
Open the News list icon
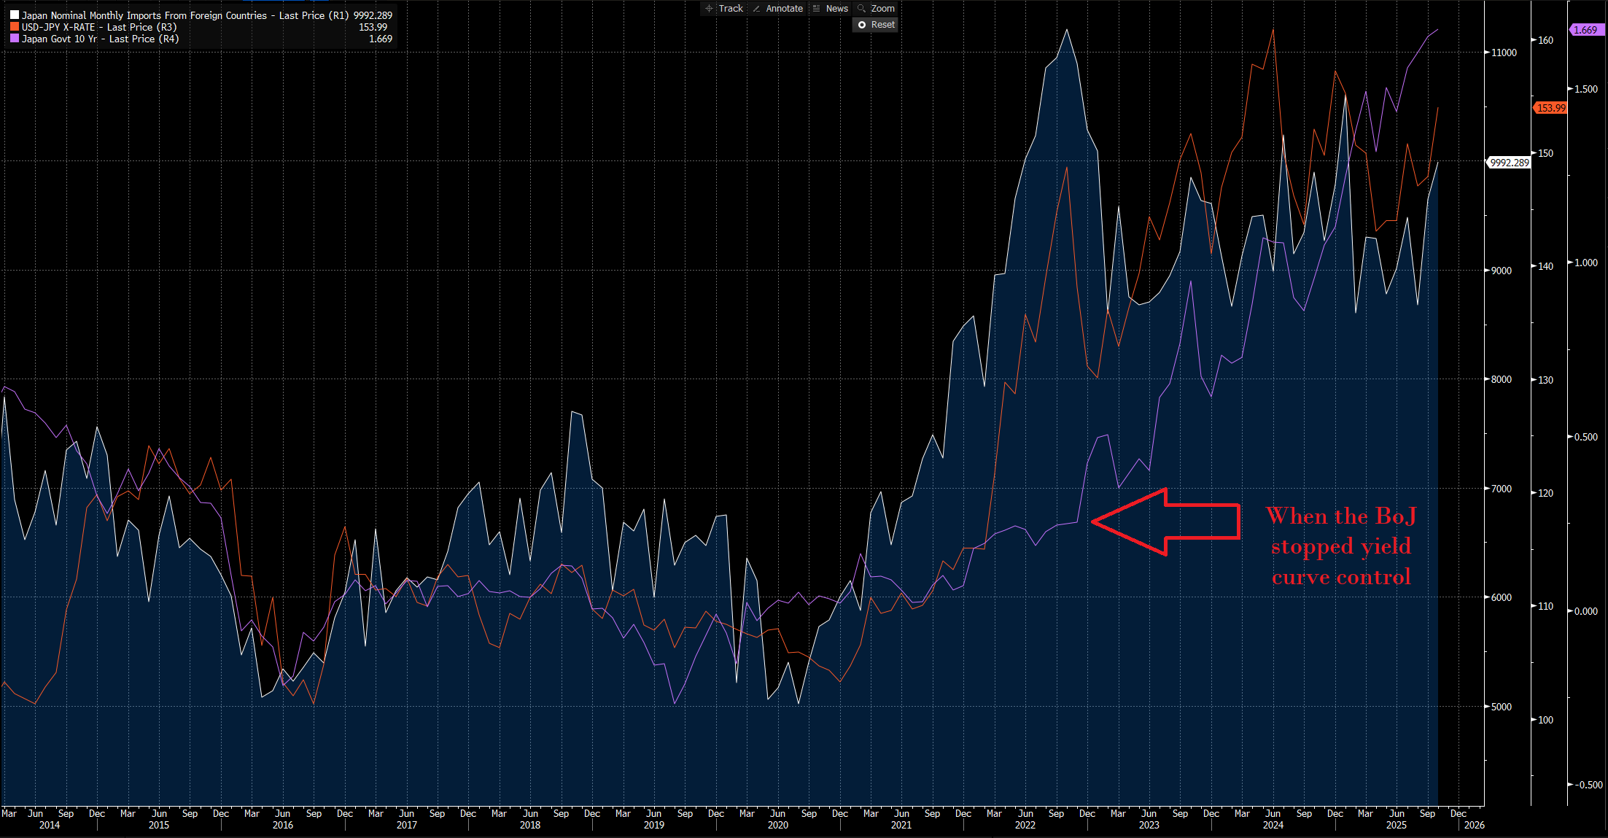pyautogui.click(x=816, y=8)
